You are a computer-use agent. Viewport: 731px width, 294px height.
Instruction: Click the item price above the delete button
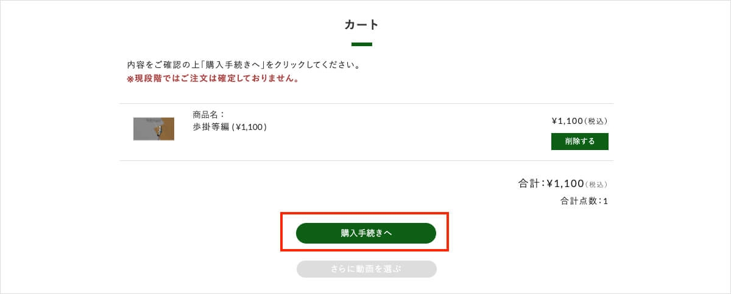567,121
